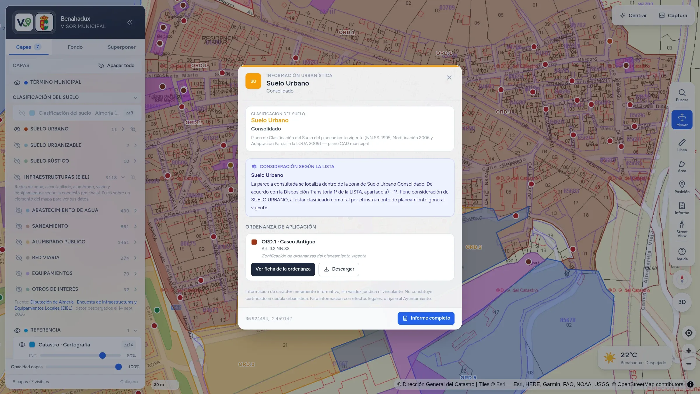The width and height of the screenshot is (700, 394).
Task: Open Ver ficha de la ordenanza
Action: (283, 269)
